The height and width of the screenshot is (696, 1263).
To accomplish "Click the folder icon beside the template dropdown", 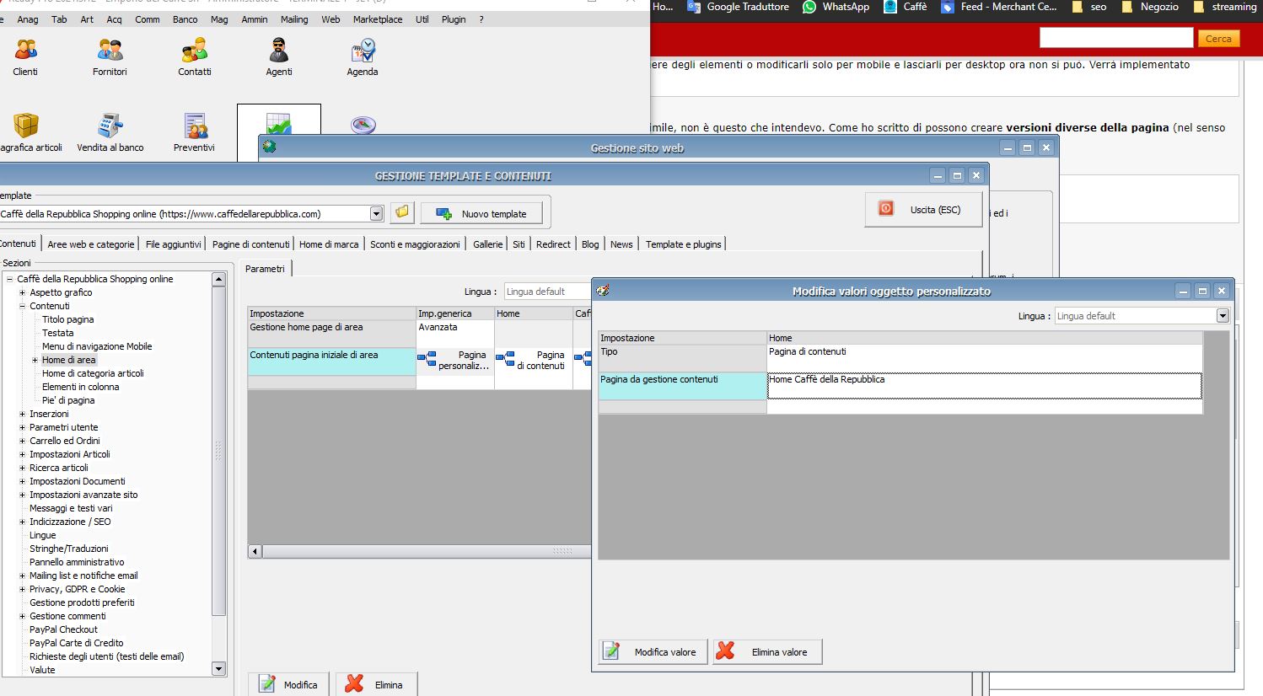I will click(x=402, y=213).
